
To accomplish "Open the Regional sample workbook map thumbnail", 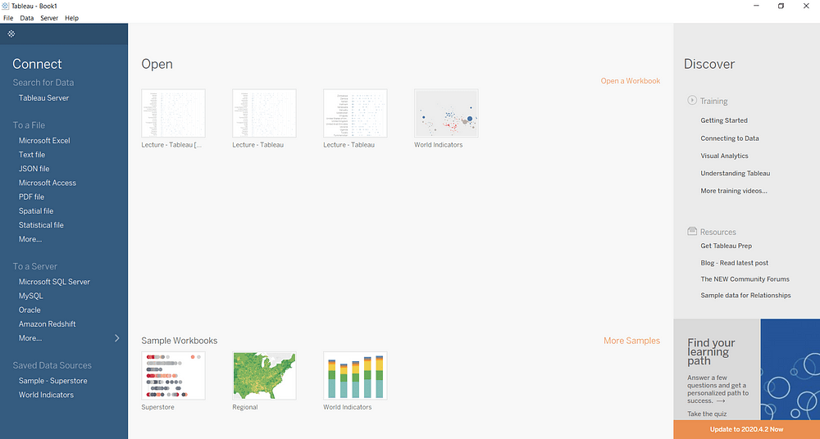I will point(264,376).
